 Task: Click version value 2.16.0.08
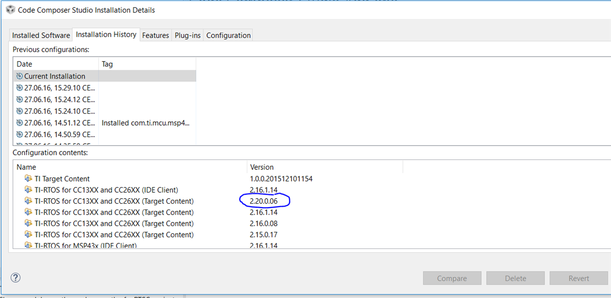(x=264, y=223)
